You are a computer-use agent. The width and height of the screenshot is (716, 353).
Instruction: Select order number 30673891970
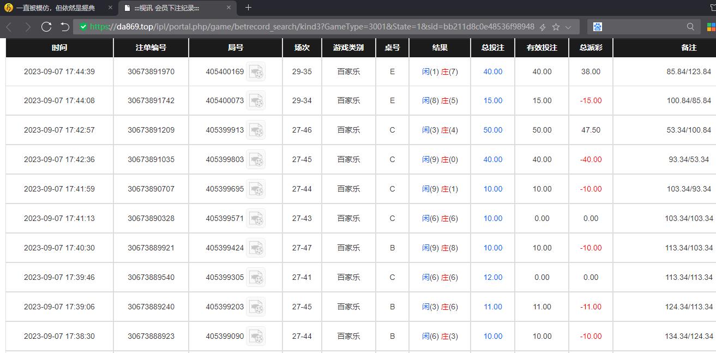tap(151, 71)
